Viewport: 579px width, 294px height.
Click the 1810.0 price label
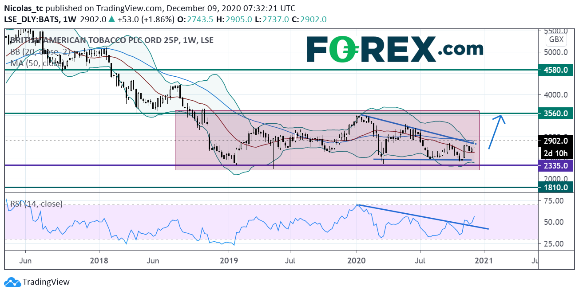tap(555, 188)
